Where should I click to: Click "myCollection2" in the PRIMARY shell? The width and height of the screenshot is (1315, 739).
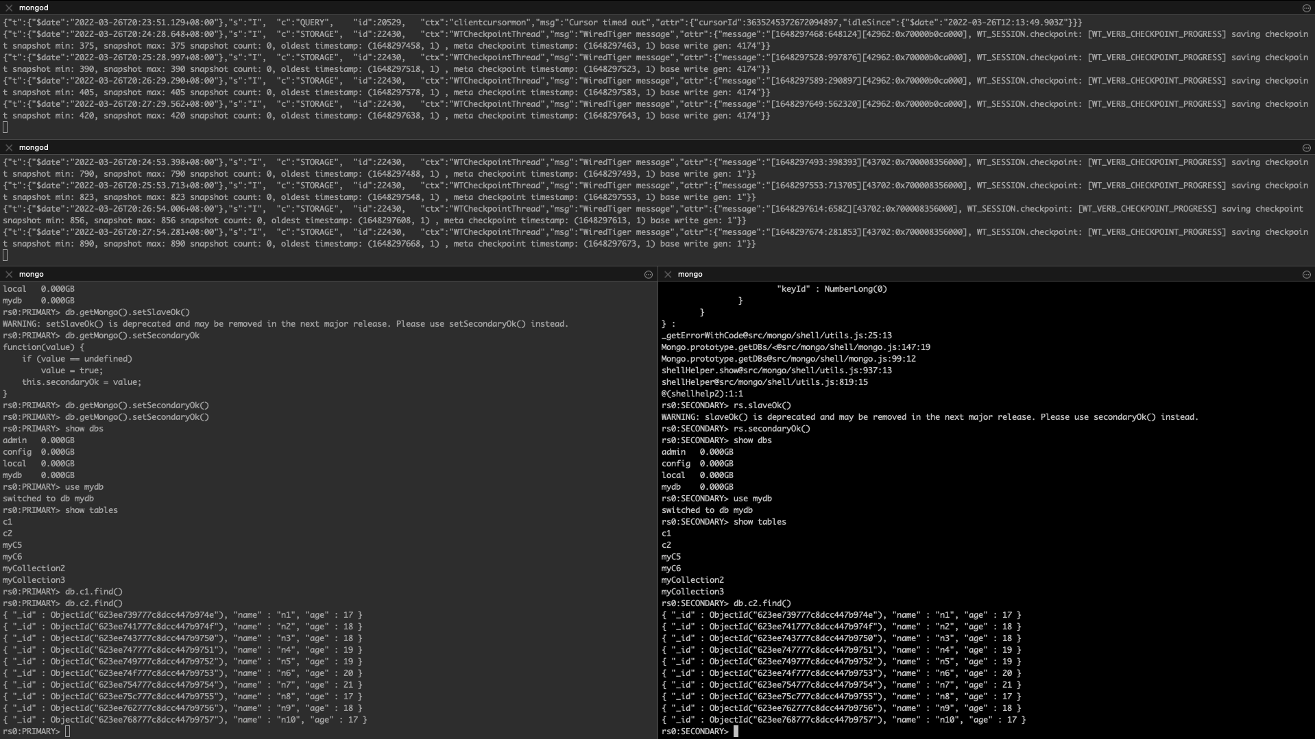click(34, 568)
